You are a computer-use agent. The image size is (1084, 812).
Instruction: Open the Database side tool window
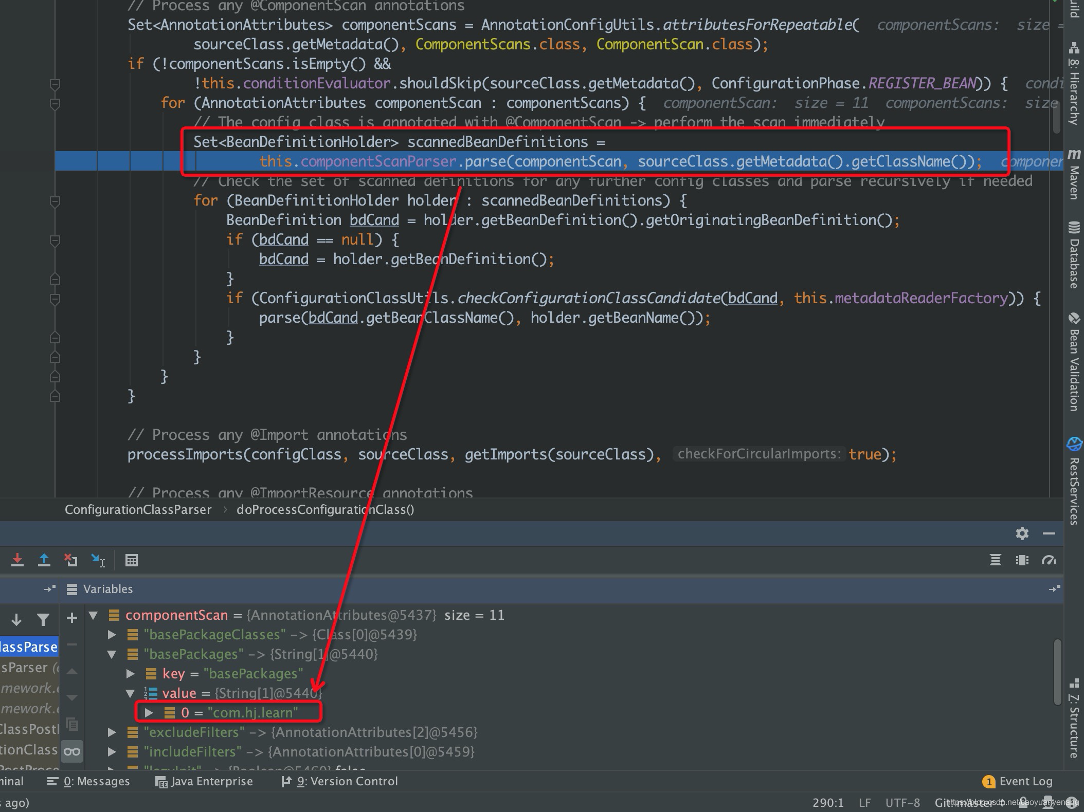[1074, 255]
